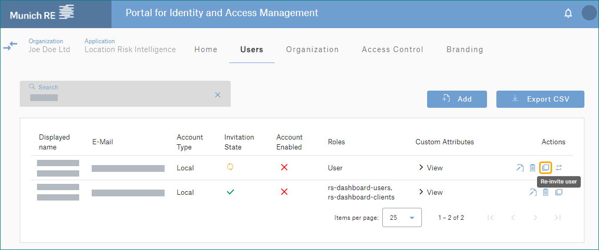Click the Actions column header

(x=554, y=142)
